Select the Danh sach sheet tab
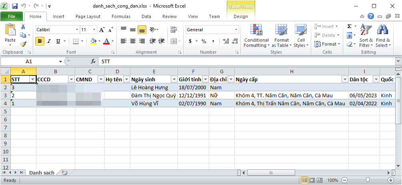Screen dimensions: 402x185 (41, 173)
